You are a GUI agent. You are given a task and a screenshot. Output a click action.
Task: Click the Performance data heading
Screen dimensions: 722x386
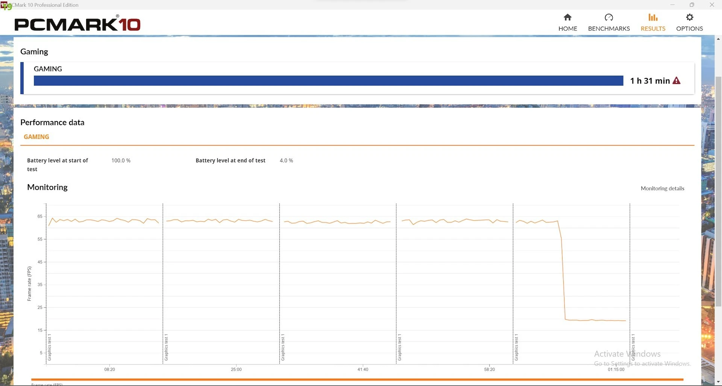[x=52, y=122]
